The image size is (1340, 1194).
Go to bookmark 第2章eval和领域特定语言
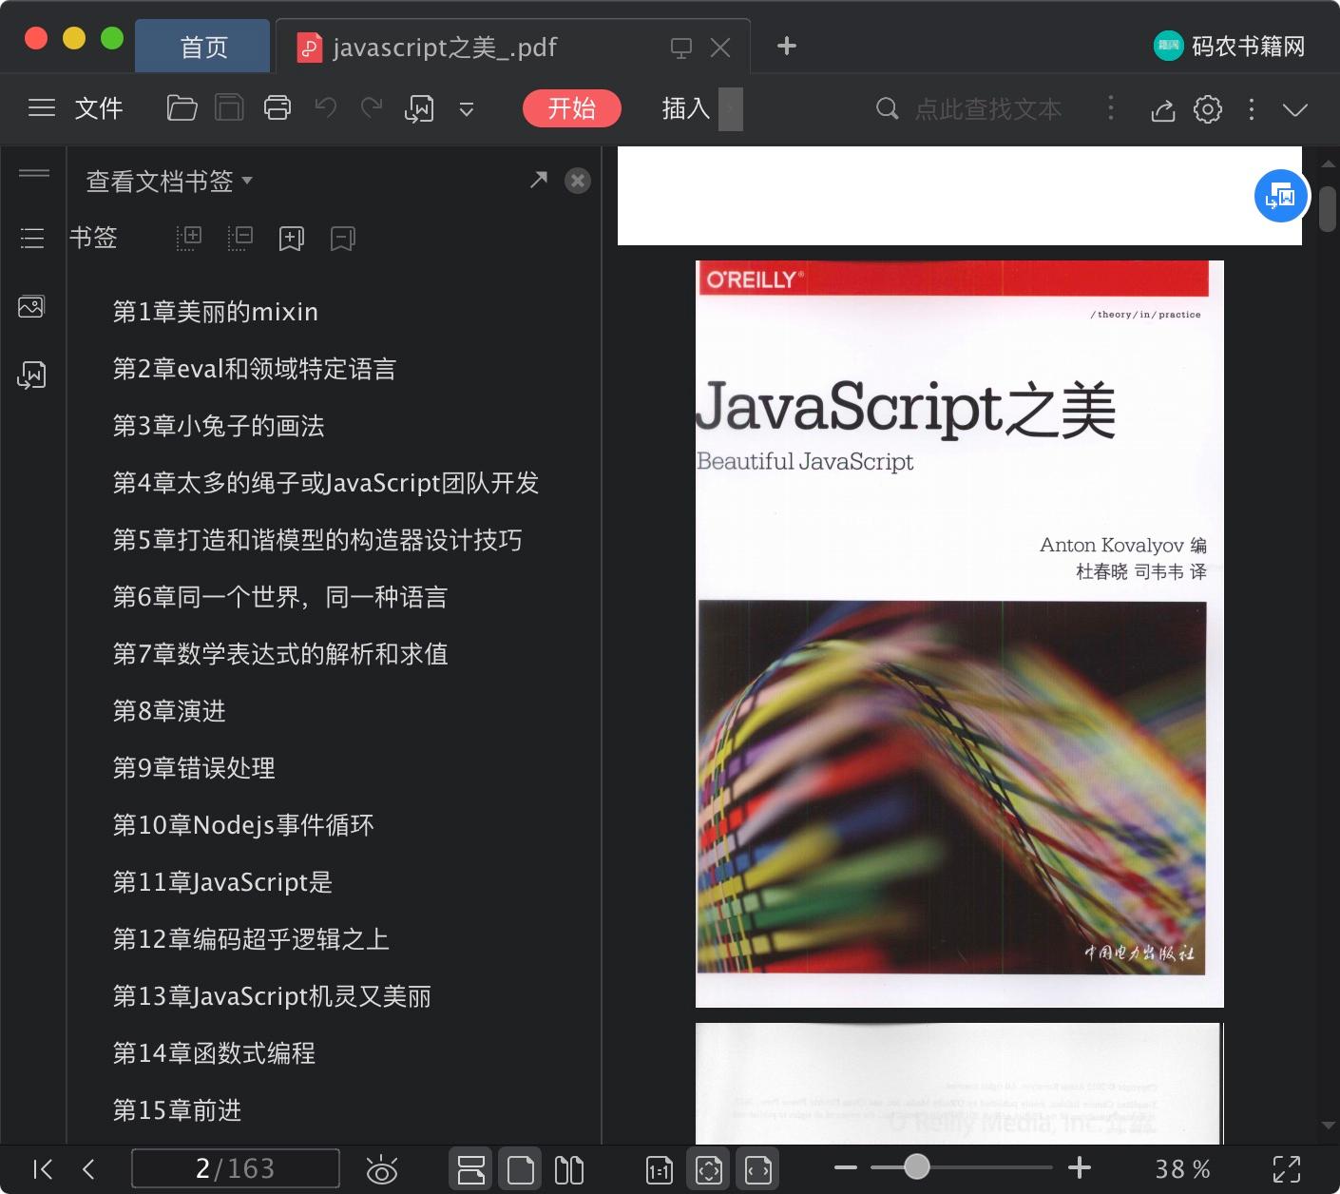point(255,369)
